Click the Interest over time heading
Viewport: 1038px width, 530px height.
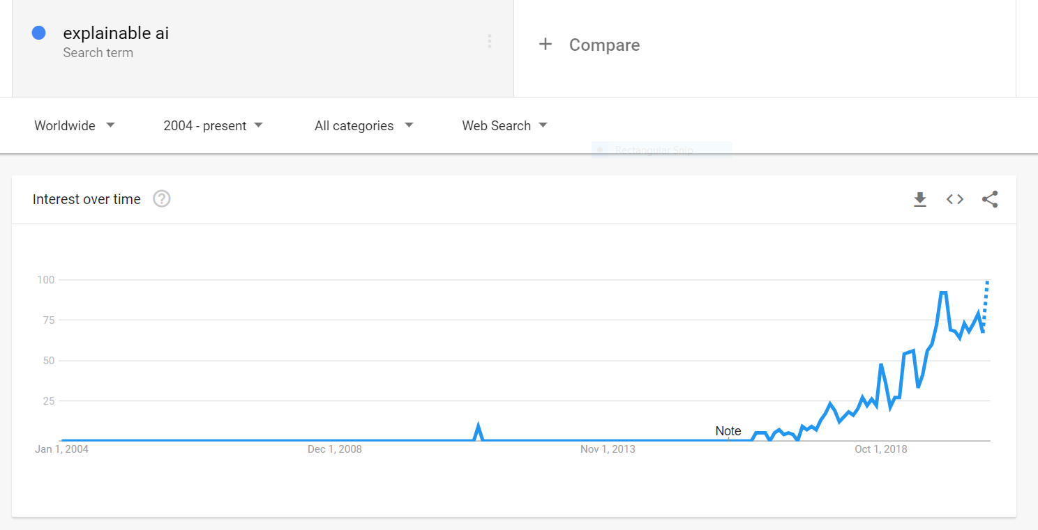pos(86,199)
